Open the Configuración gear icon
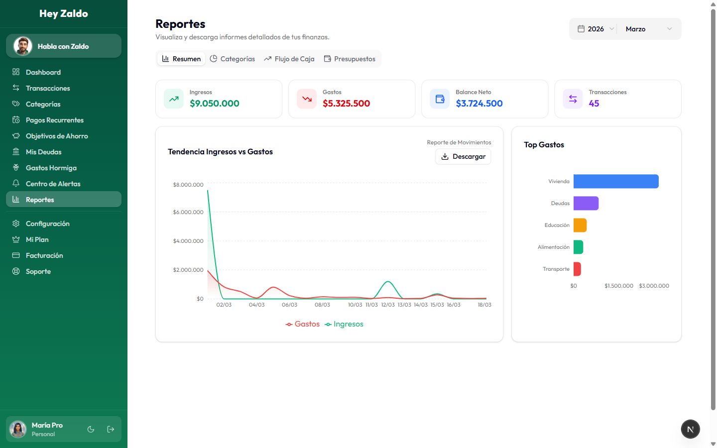 pos(16,224)
